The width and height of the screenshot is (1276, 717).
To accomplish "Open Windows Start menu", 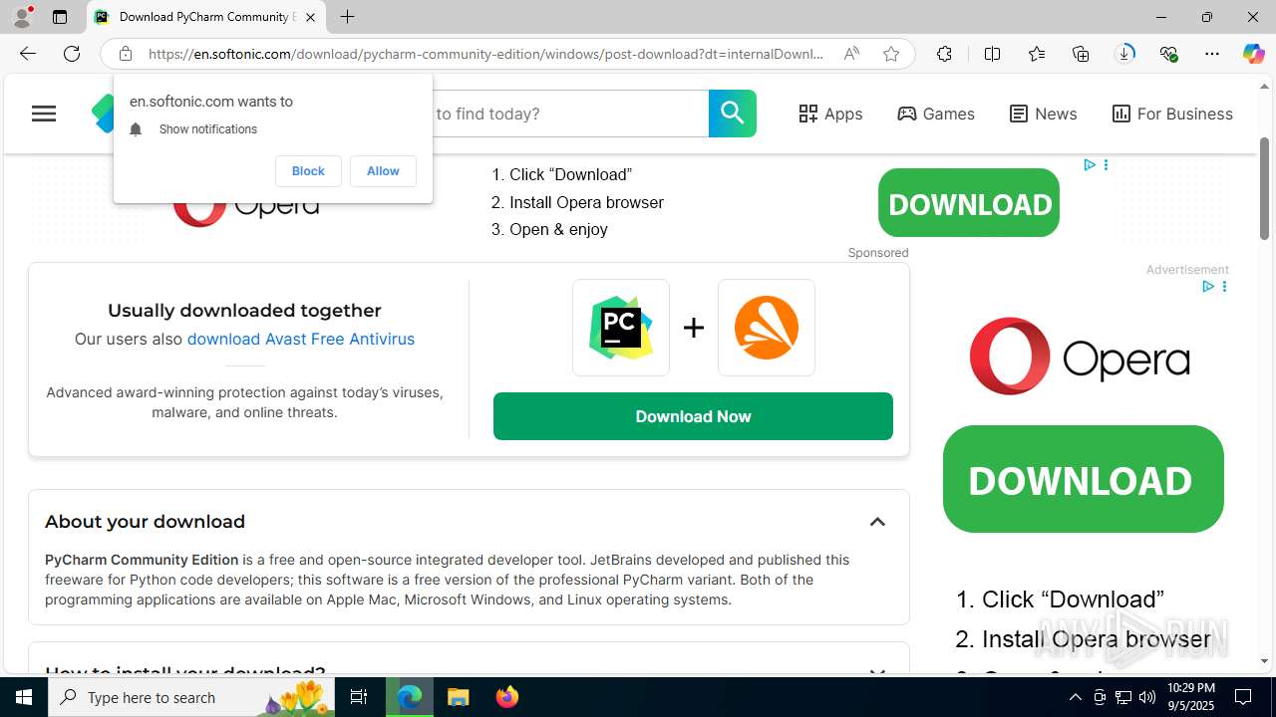I will click(24, 697).
